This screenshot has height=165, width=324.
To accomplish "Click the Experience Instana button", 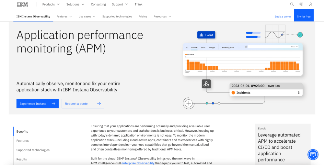I will [x=38, y=104].
